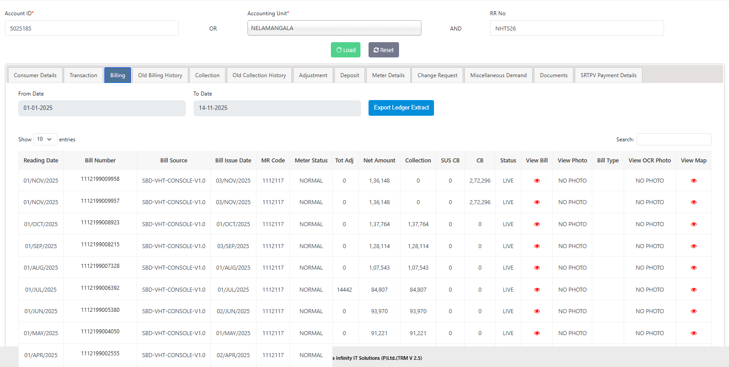729x367 pixels.
Task: View bill for 01/OCT/2025 reading row
Action: click(537, 224)
